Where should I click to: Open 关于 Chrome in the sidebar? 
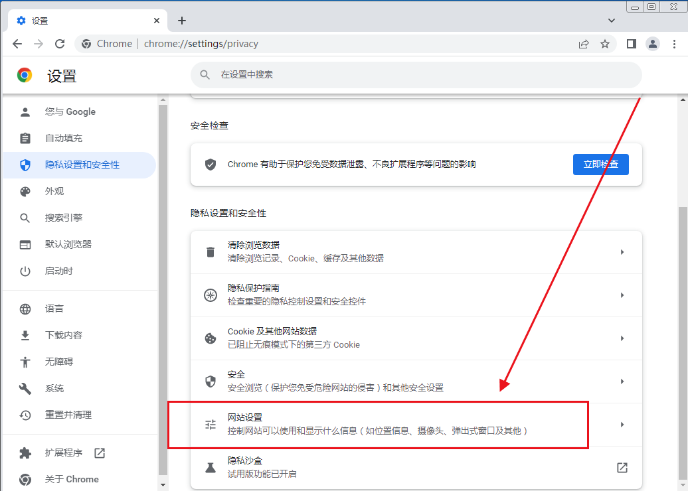tap(79, 479)
